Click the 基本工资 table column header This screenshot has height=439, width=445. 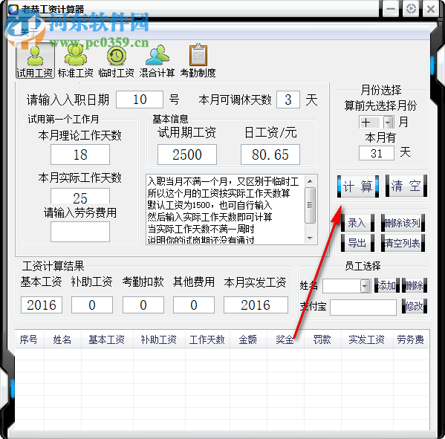pyautogui.click(x=107, y=339)
